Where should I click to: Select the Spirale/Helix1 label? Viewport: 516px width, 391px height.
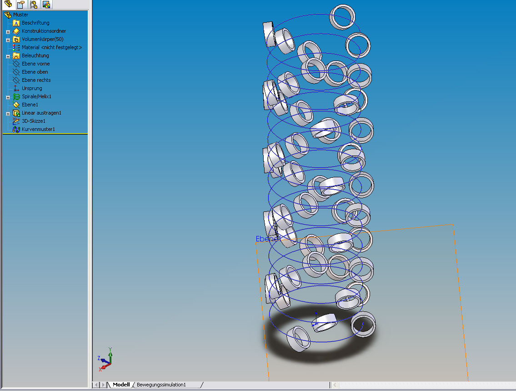pos(36,96)
